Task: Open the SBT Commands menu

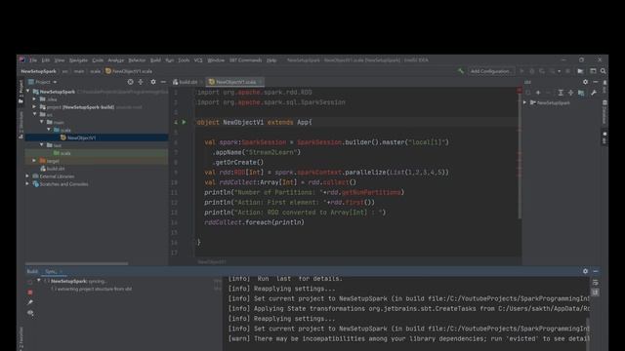Action: (245, 60)
